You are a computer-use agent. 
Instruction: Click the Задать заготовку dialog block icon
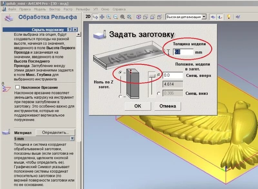[x=99, y=34]
